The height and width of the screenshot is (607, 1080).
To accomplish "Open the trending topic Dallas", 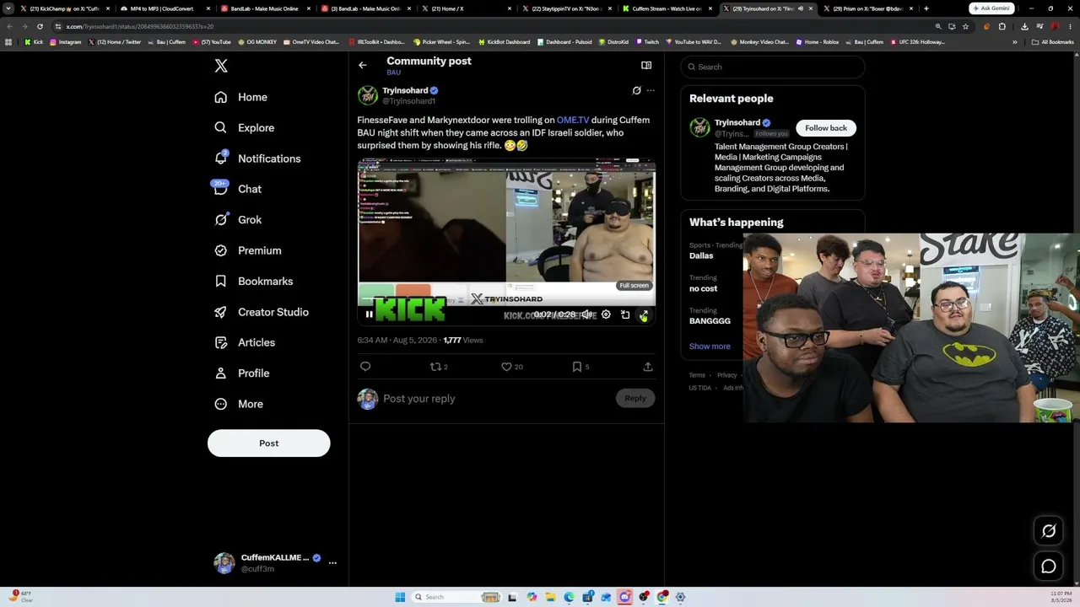I will coord(701,256).
